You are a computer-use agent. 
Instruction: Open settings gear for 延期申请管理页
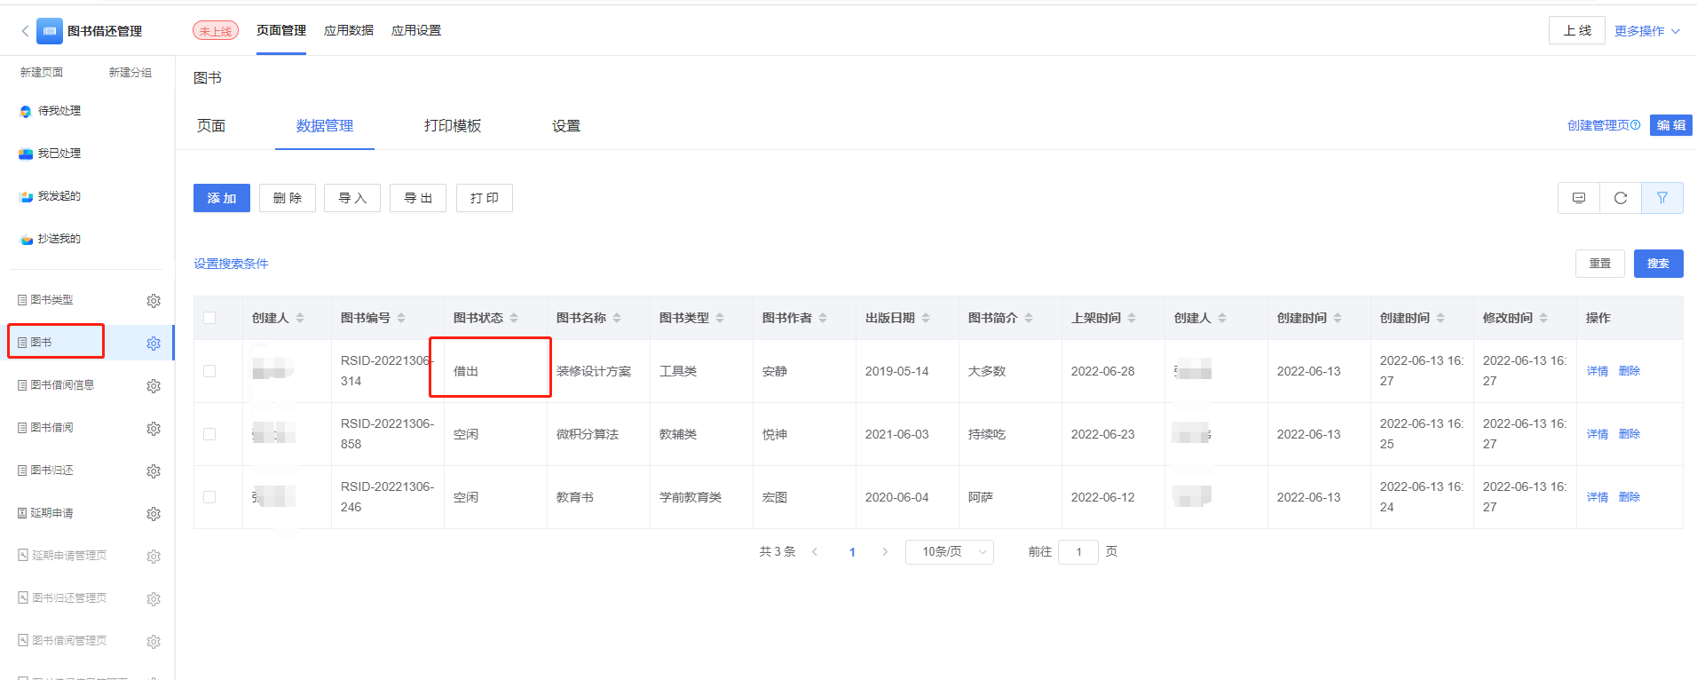(x=154, y=557)
